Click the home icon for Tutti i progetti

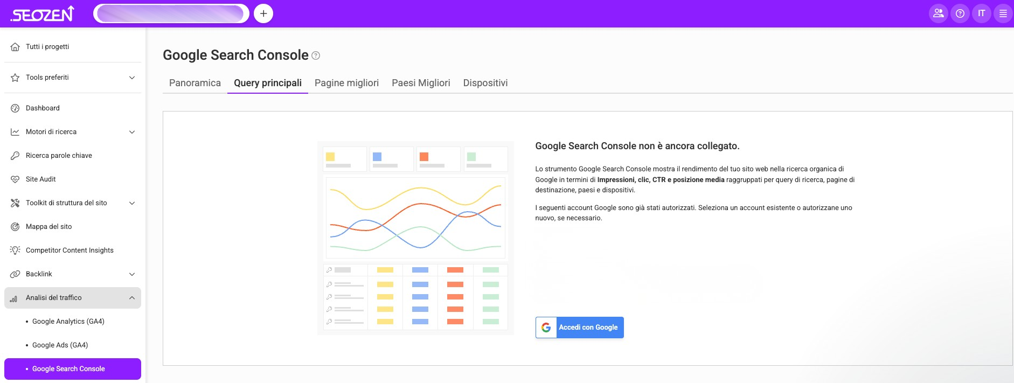click(15, 47)
